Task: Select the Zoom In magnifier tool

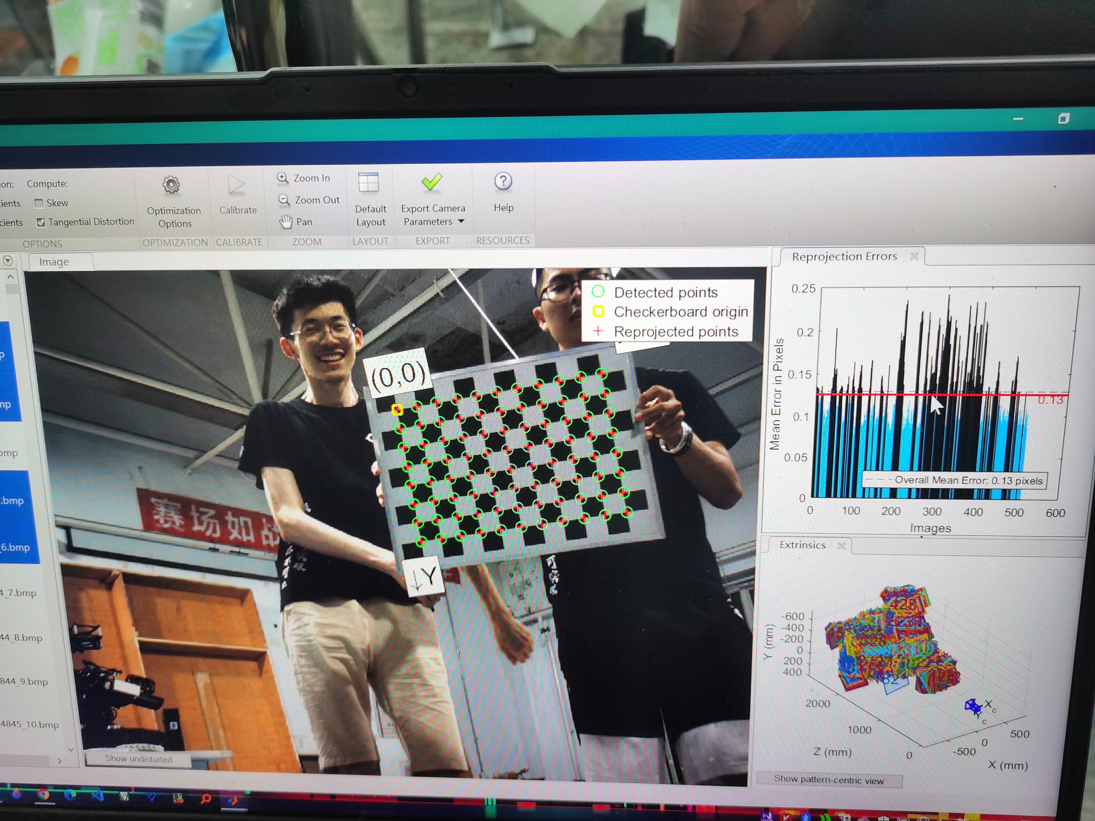Action: point(283,178)
